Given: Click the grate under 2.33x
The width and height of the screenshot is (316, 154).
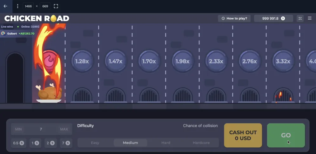Looking at the screenshot, I should [216, 95].
